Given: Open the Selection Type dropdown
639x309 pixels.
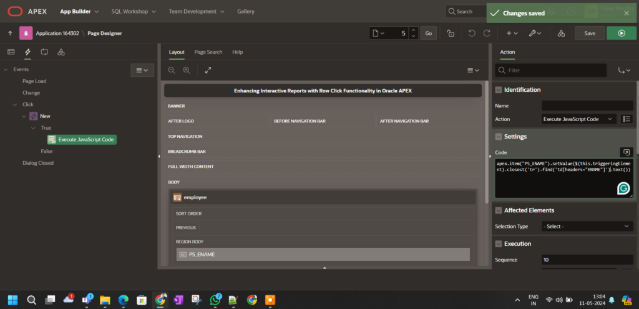Looking at the screenshot, I should click(x=587, y=226).
